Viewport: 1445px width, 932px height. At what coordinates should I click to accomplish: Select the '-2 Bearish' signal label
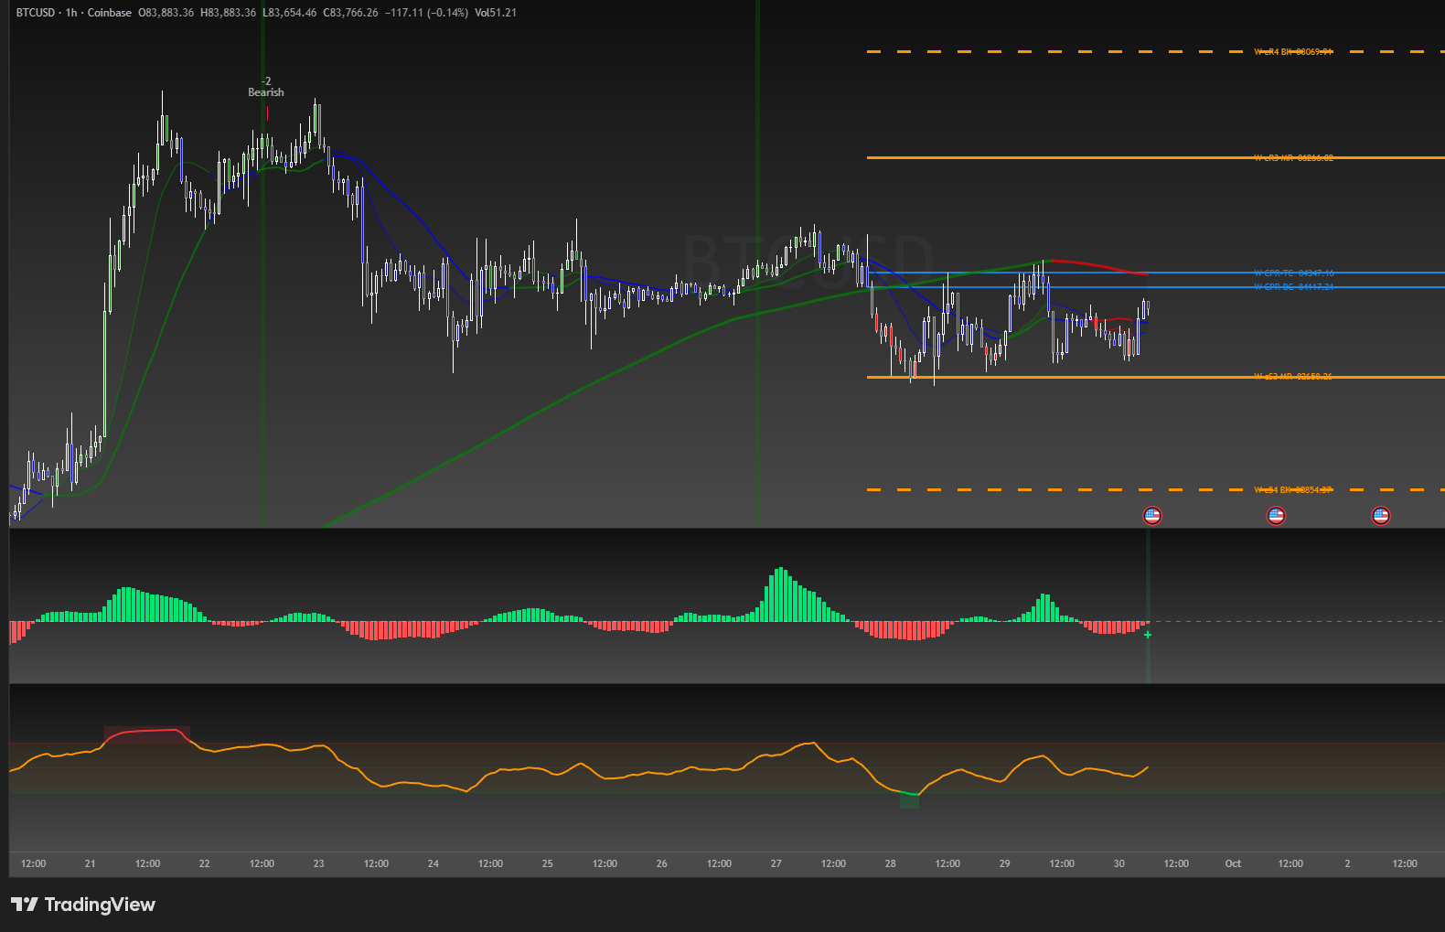pos(266,87)
